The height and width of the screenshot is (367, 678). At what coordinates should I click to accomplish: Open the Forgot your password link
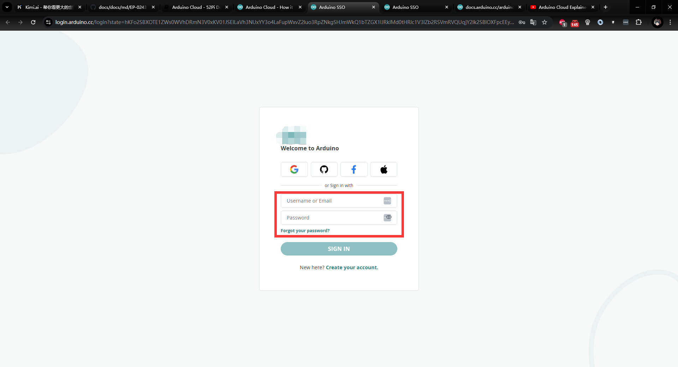click(x=305, y=230)
